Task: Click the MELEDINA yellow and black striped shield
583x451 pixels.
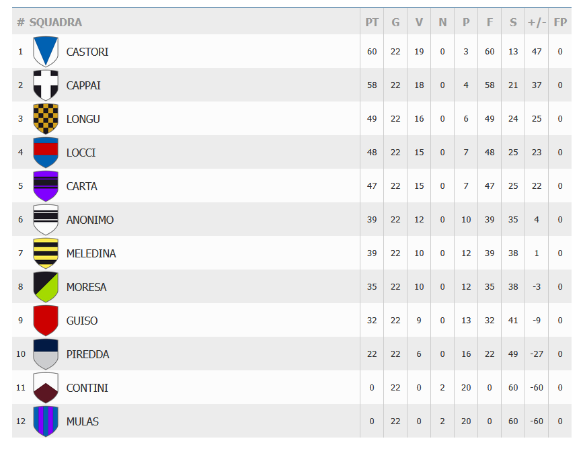Action: pos(46,253)
